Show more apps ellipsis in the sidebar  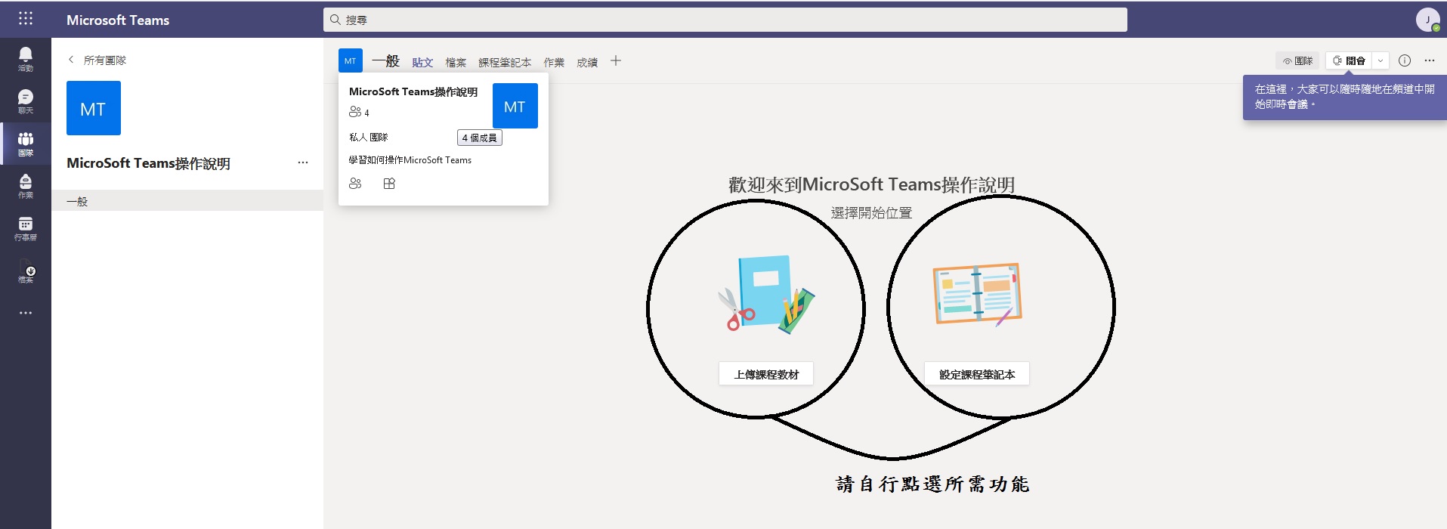pos(26,313)
